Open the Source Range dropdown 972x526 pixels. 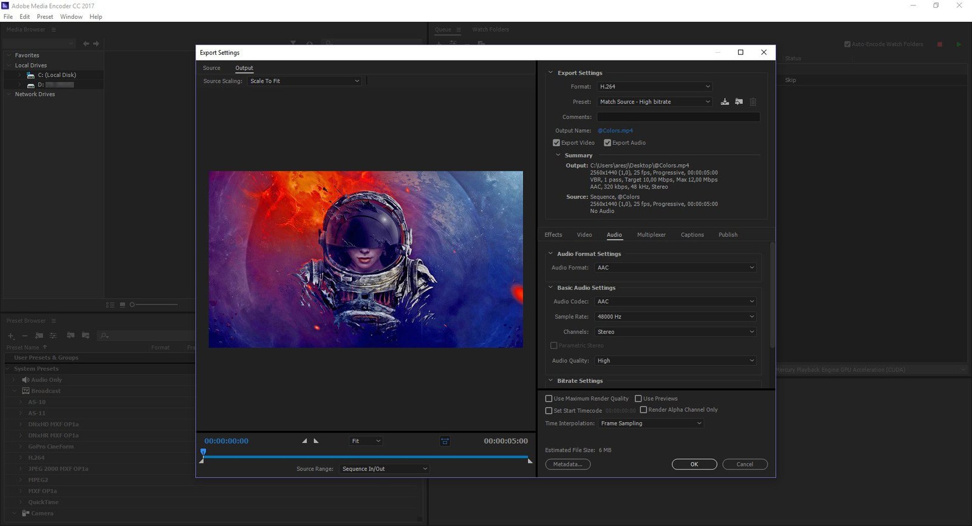point(384,469)
